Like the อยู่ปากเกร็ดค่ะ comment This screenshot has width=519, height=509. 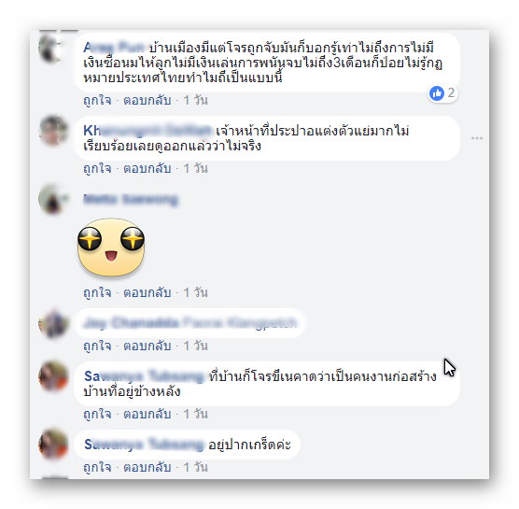[x=97, y=468]
